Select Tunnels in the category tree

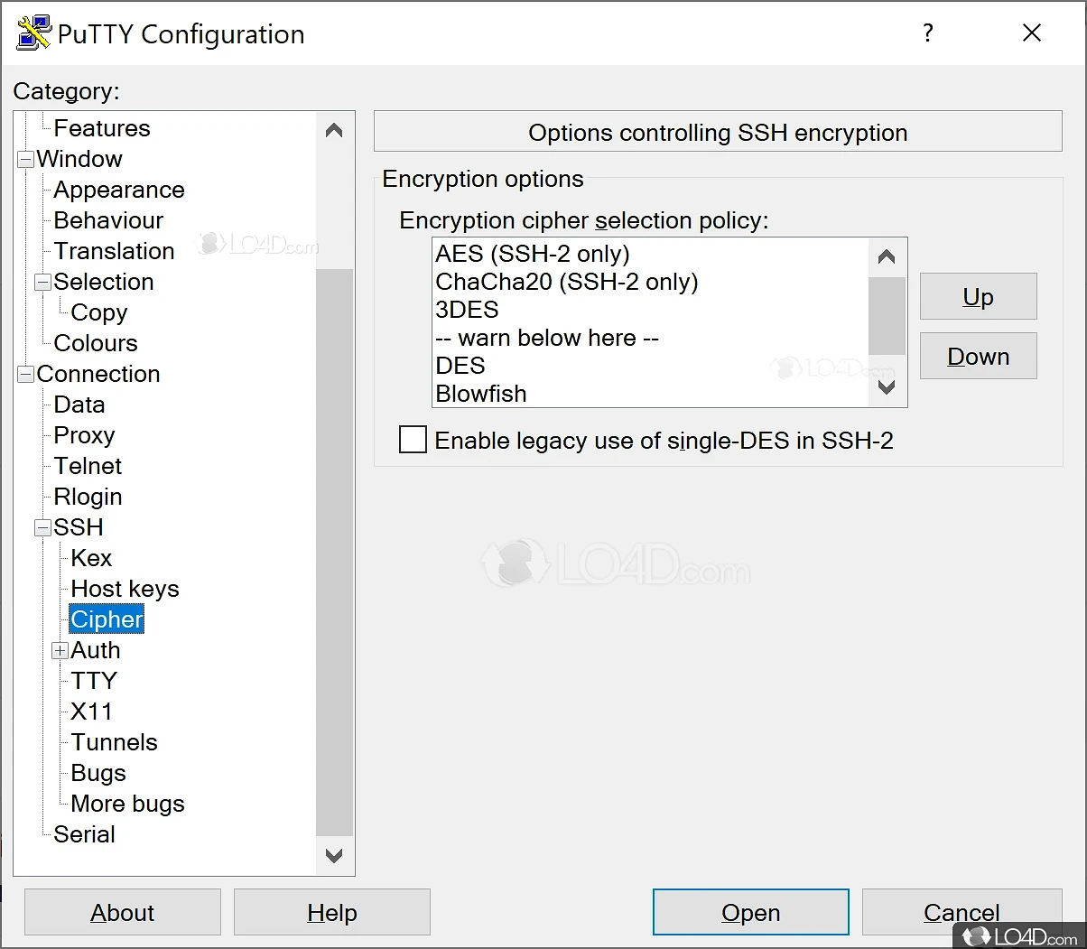point(114,742)
